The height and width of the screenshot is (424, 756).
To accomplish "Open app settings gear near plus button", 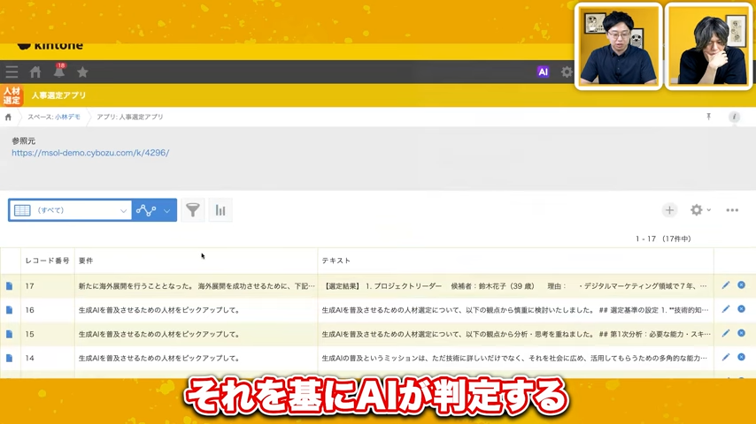I will pos(697,210).
